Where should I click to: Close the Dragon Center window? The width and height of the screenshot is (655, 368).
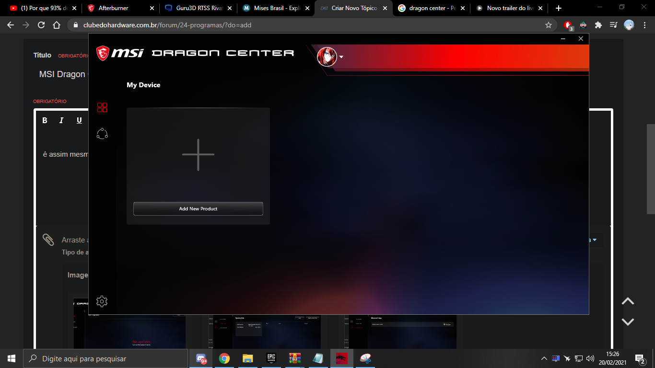581,39
